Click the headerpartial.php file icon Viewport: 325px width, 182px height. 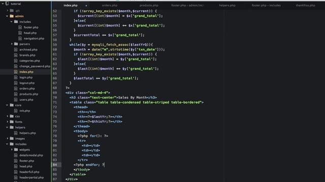click(x=16, y=177)
